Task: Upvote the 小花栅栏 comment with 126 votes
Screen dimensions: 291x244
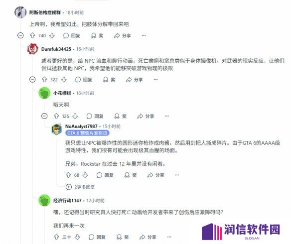Action: [56, 116]
